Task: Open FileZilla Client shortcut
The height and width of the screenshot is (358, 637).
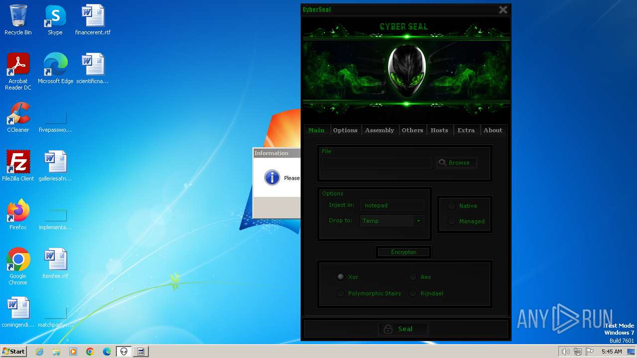Action: point(18,166)
